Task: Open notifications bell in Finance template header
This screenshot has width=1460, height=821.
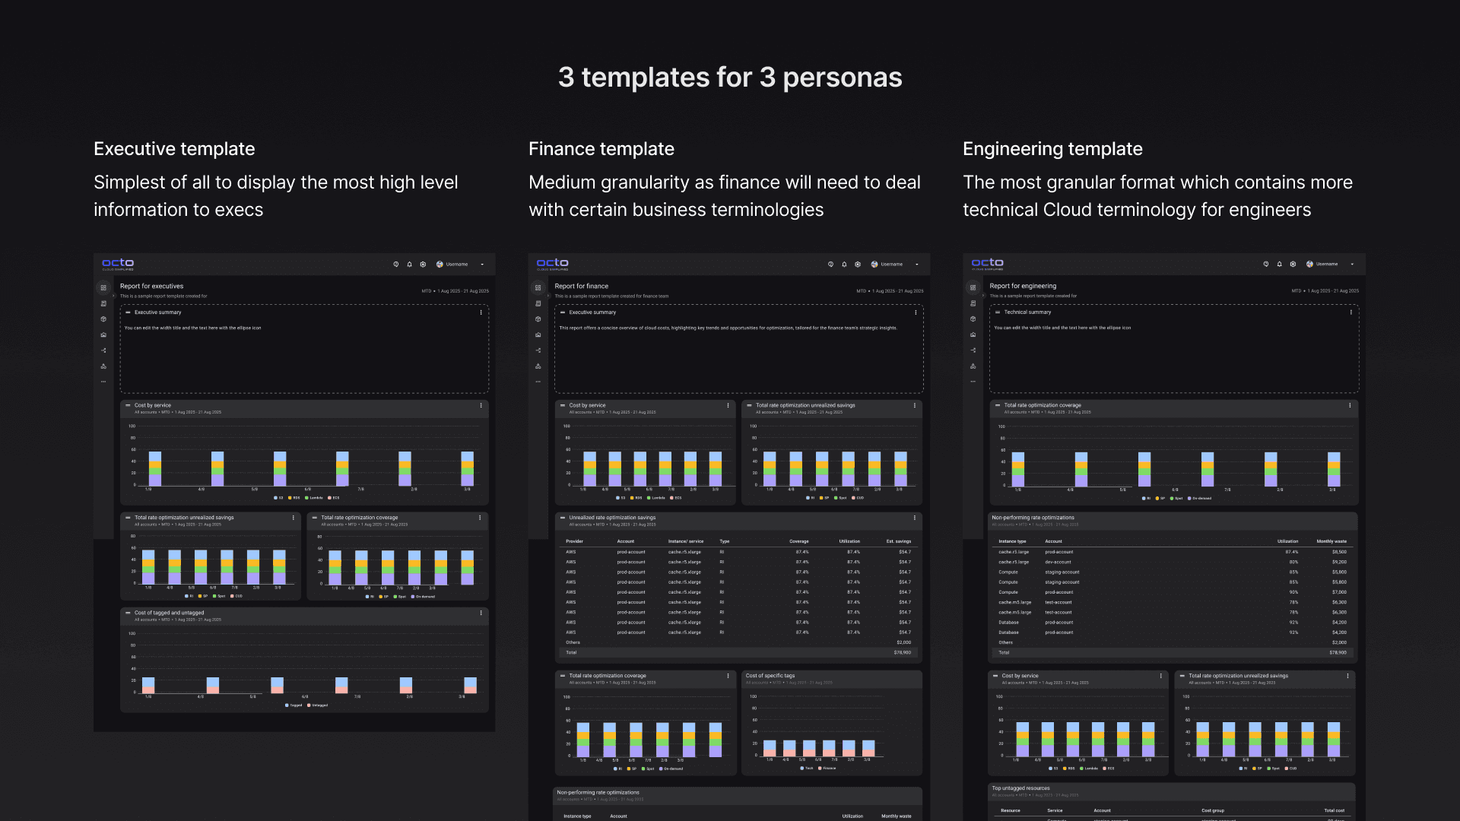Action: pyautogui.click(x=844, y=265)
